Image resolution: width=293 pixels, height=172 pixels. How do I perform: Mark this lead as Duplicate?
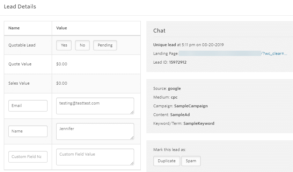pos(167,161)
